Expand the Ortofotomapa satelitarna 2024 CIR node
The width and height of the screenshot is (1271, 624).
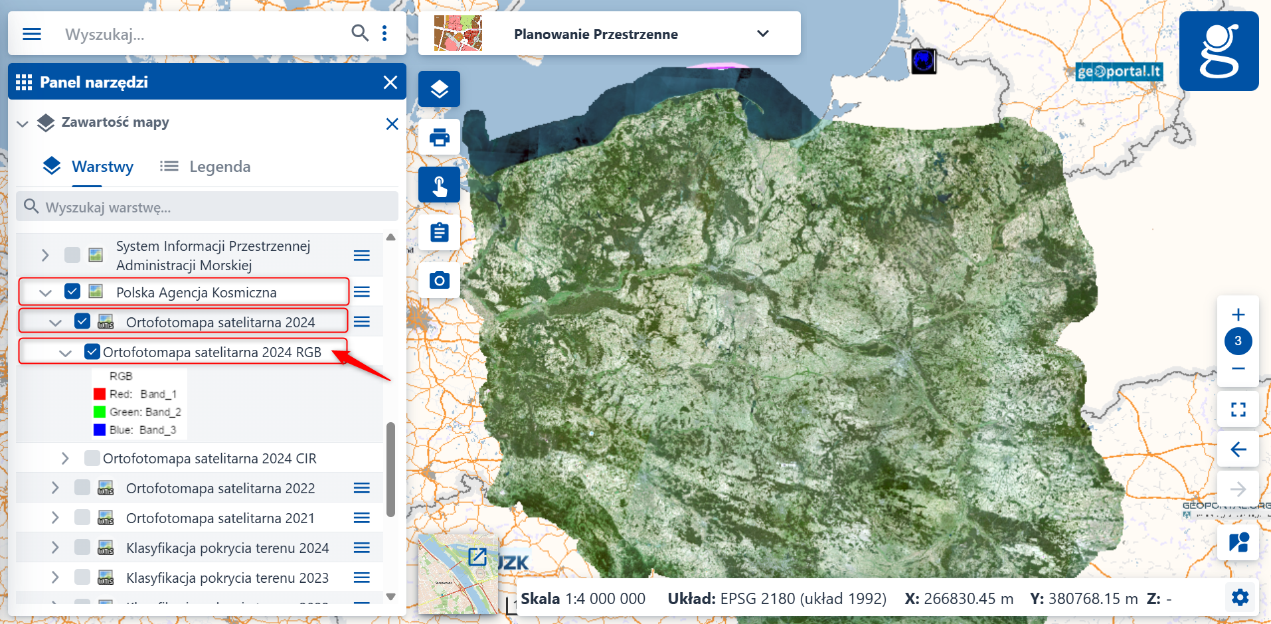pos(64,457)
